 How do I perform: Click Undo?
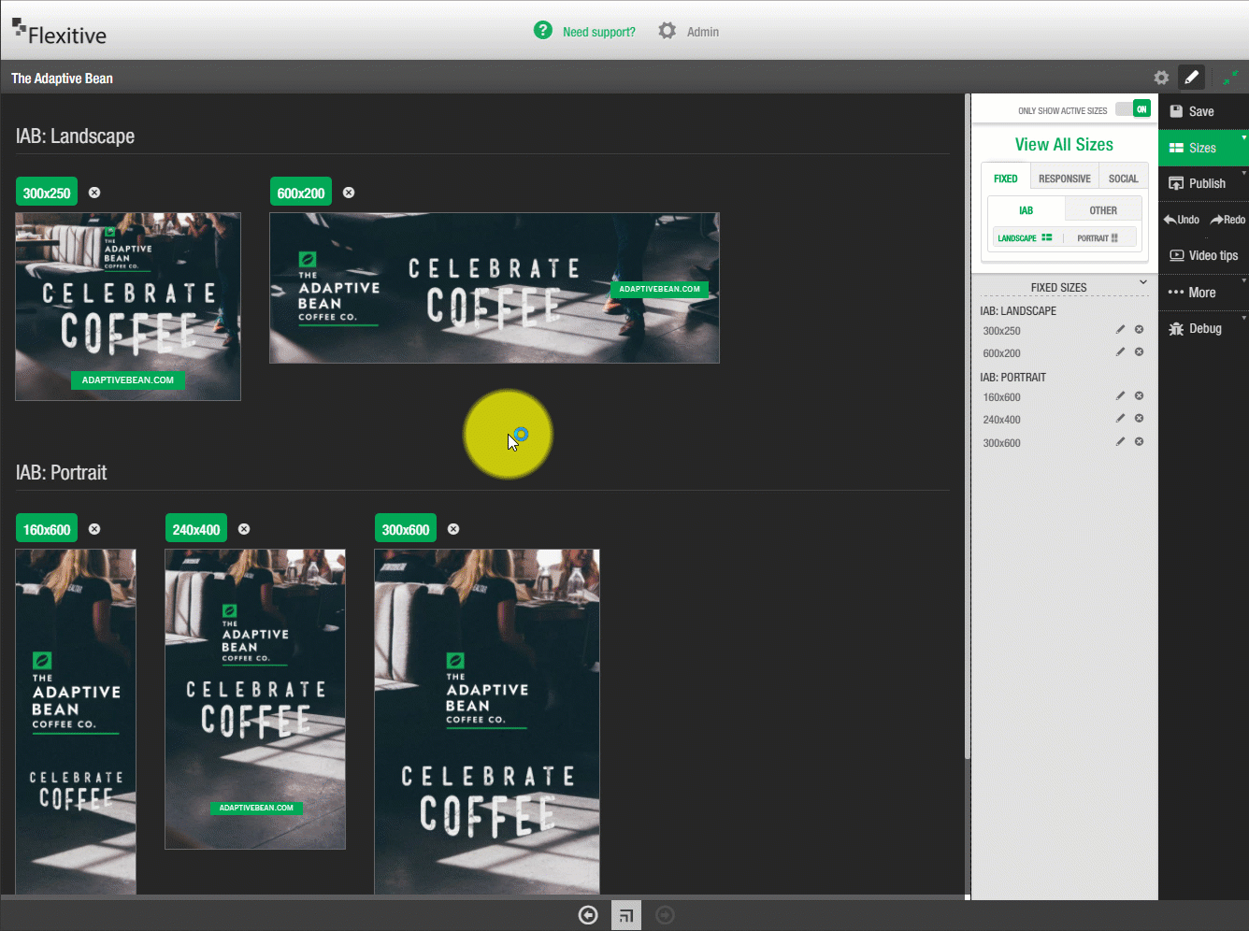click(1182, 220)
